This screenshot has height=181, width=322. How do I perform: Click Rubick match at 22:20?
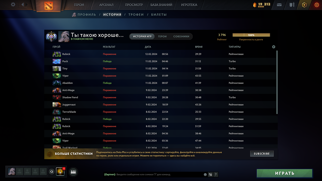(161, 119)
